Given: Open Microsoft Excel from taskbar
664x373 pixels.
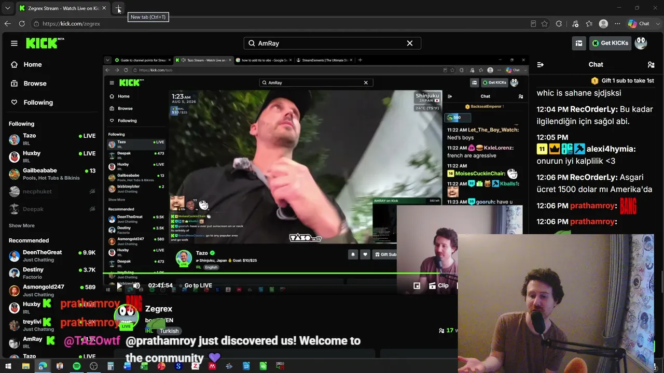Looking at the screenshot, I should pyautogui.click(x=144, y=366).
